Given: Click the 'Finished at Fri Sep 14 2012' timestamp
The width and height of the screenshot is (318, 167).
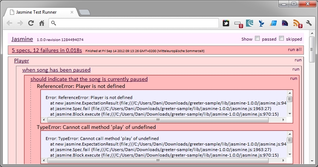Looking at the screenshot, I should (x=145, y=51).
